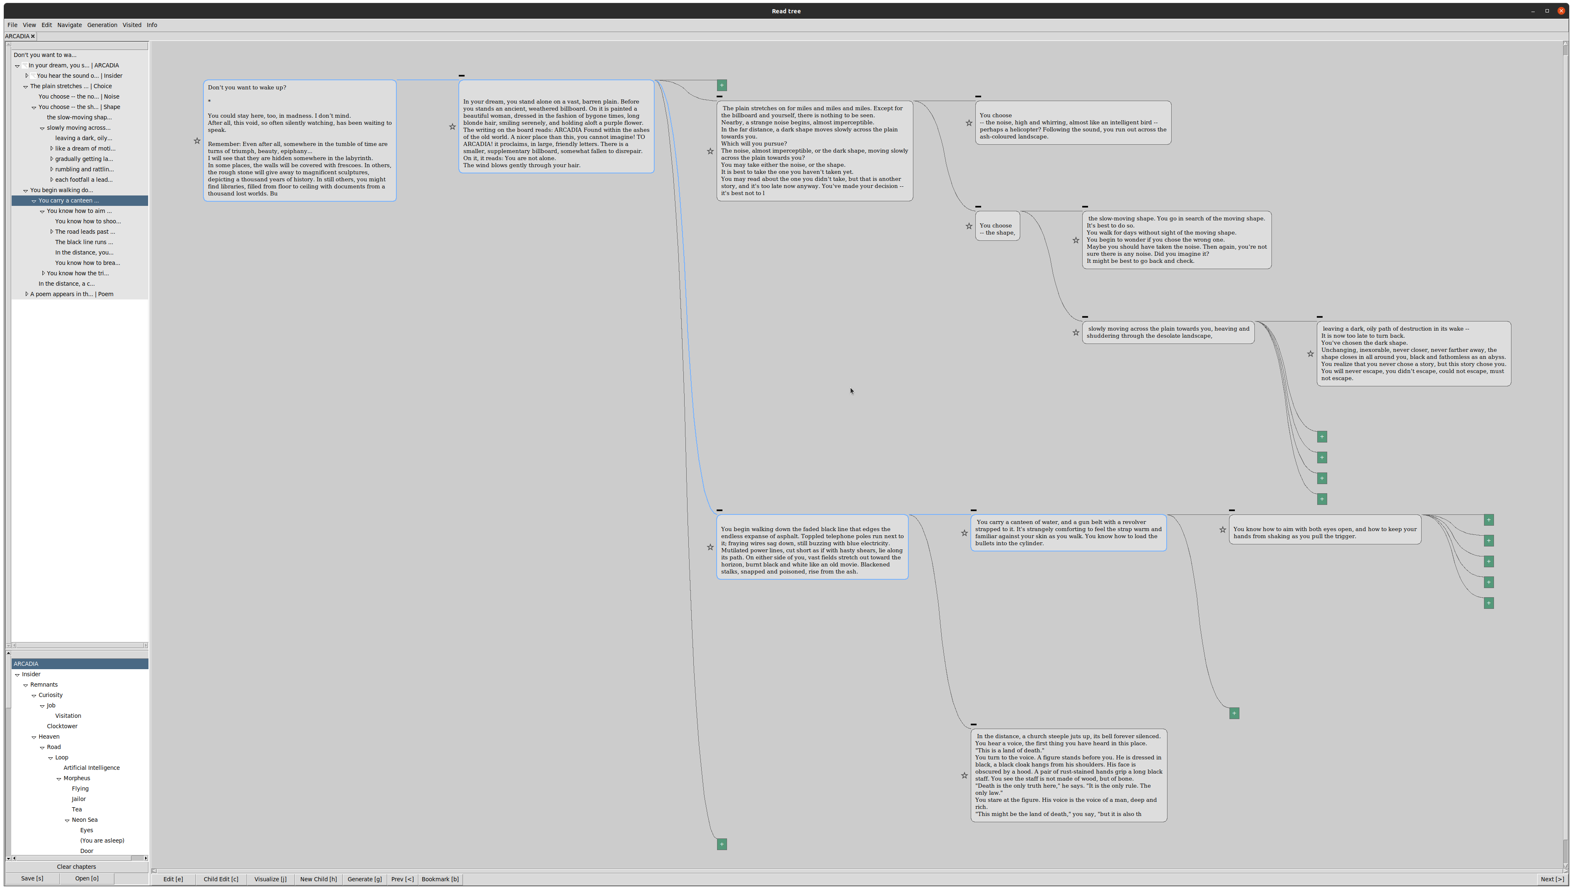Viewport: 1573px width, 890px height.
Task: Open the Generation menu
Action: coord(102,25)
